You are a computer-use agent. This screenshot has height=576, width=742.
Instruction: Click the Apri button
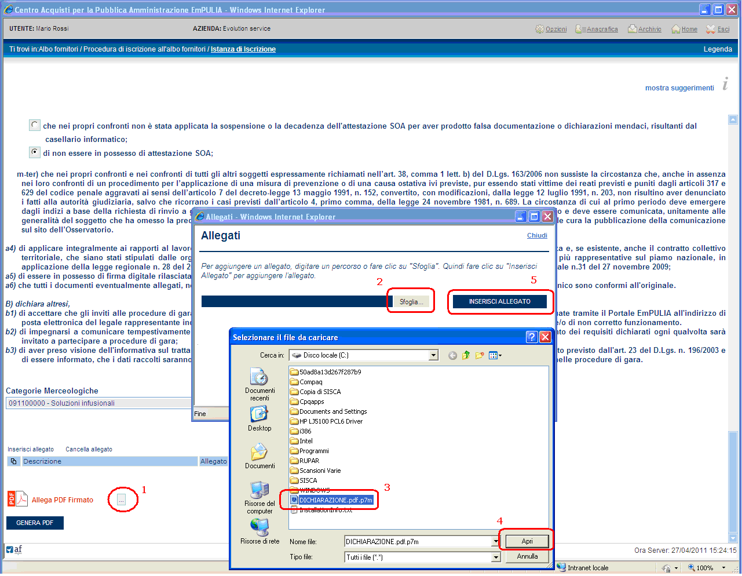(x=527, y=541)
